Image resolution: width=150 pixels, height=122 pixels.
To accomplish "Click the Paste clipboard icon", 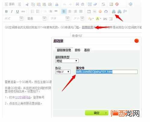I will [39, 4].
